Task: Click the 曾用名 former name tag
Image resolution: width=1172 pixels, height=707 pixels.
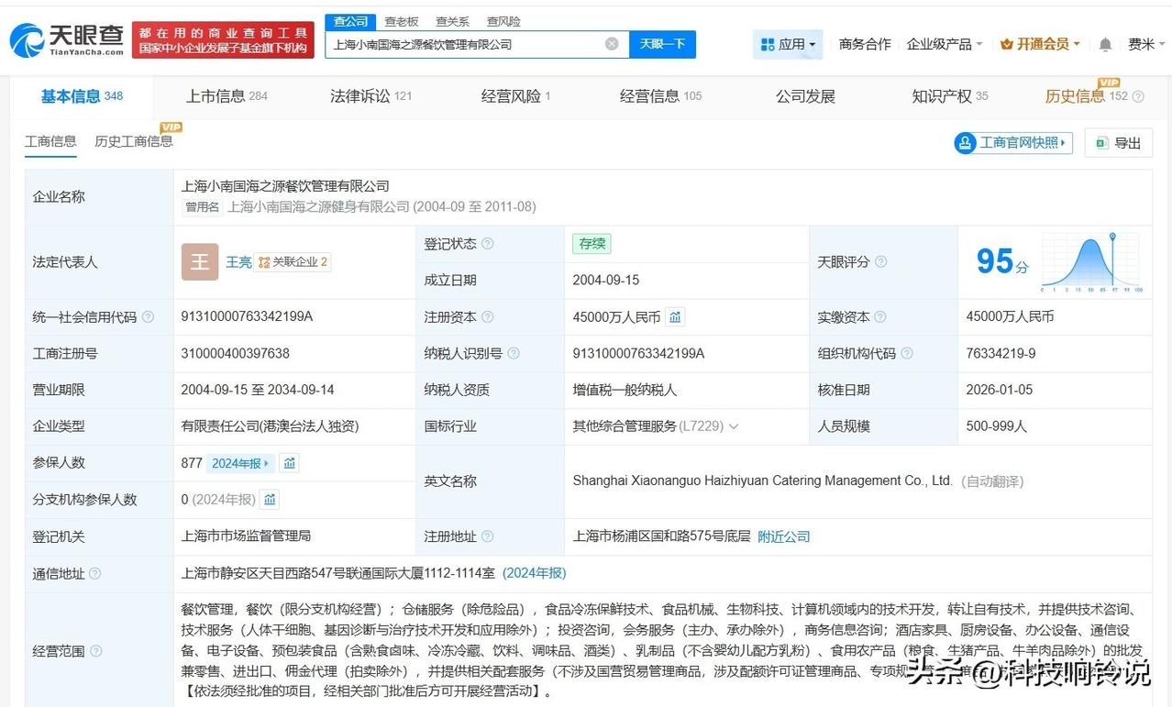Action: (x=203, y=207)
